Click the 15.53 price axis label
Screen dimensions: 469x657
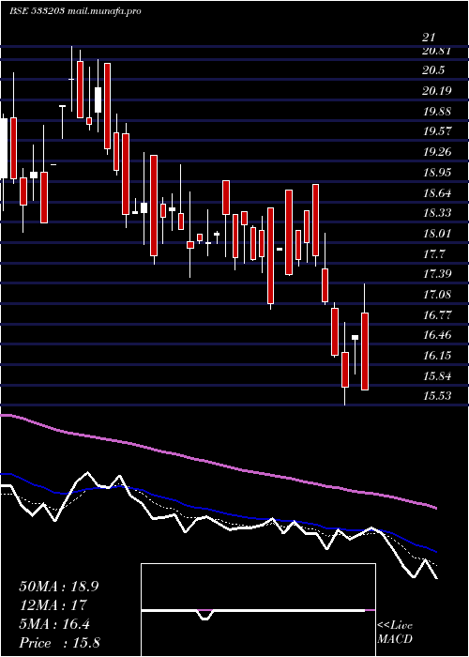coord(436,395)
